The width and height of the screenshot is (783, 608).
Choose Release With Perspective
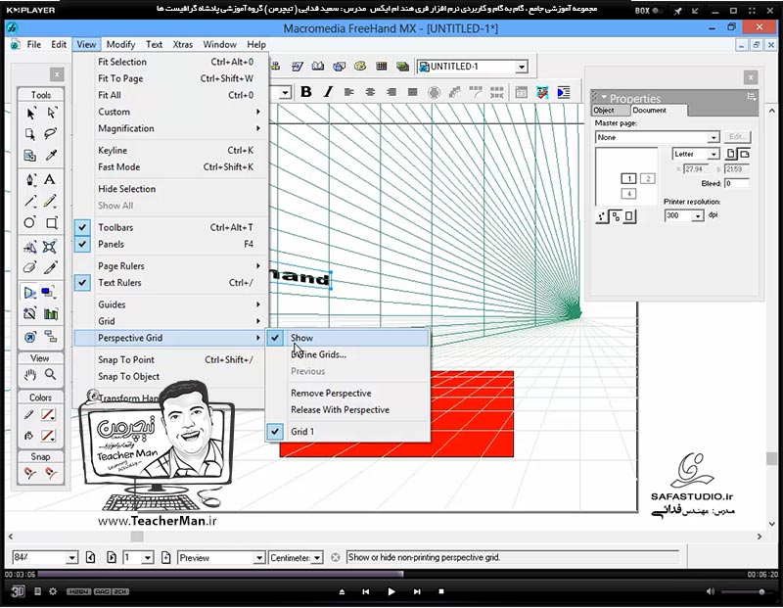click(347, 409)
